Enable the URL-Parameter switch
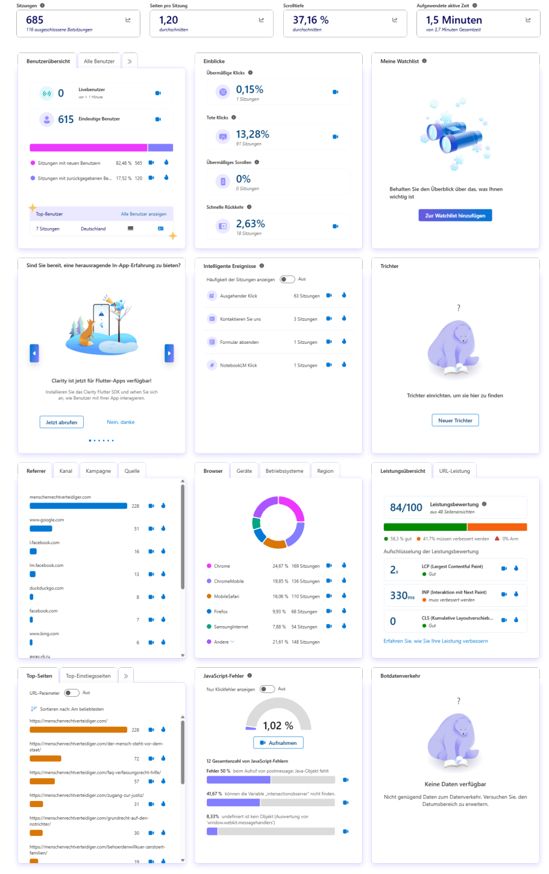This screenshot has height=874, width=549. tap(72, 692)
